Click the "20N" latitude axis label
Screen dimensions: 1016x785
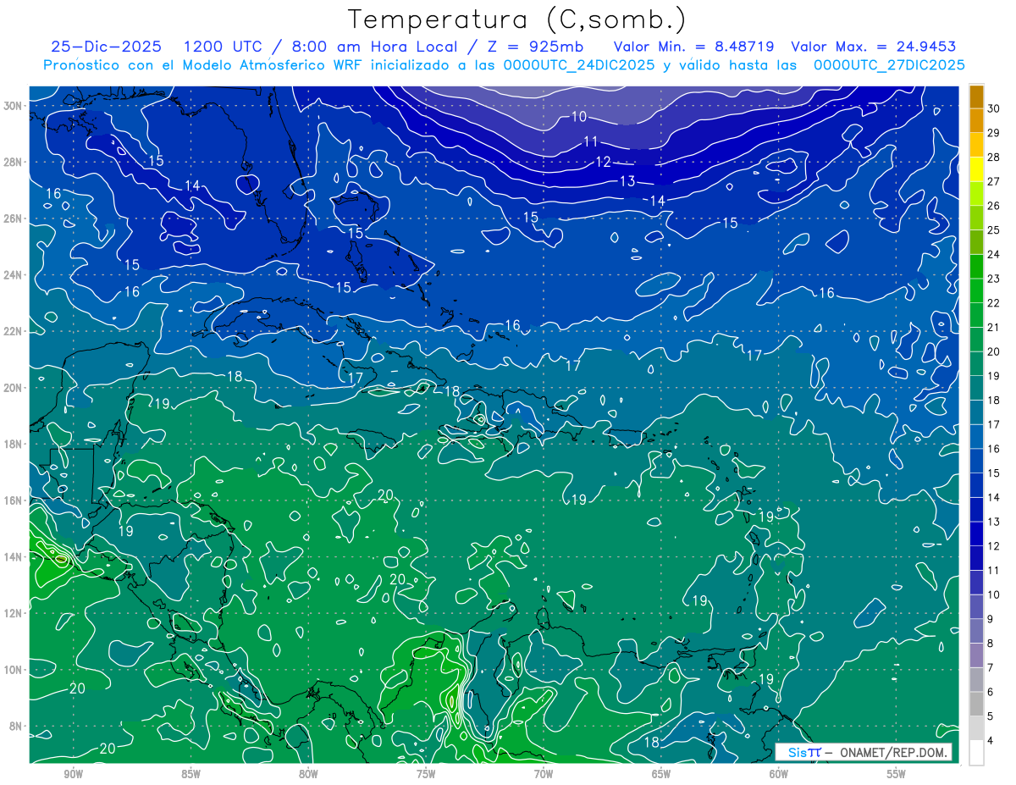click(x=14, y=388)
